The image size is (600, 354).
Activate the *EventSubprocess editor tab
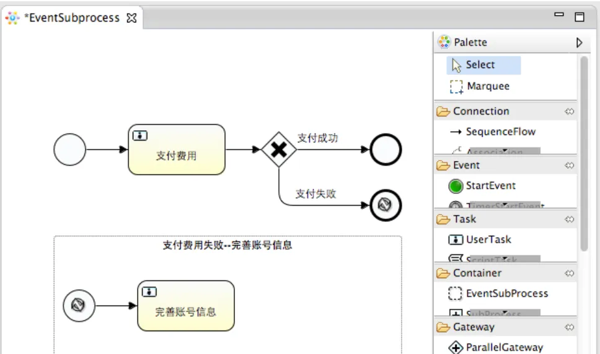point(72,18)
